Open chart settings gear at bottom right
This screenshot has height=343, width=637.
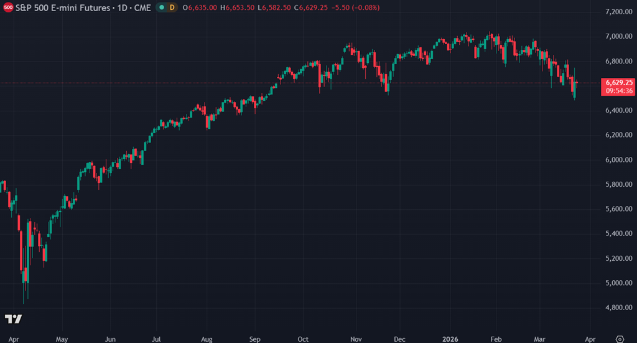pos(619,339)
